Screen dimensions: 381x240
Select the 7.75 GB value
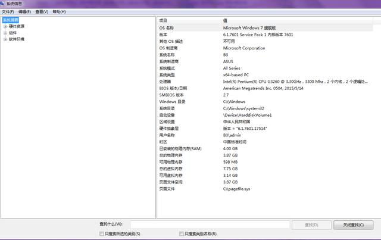[230, 169]
